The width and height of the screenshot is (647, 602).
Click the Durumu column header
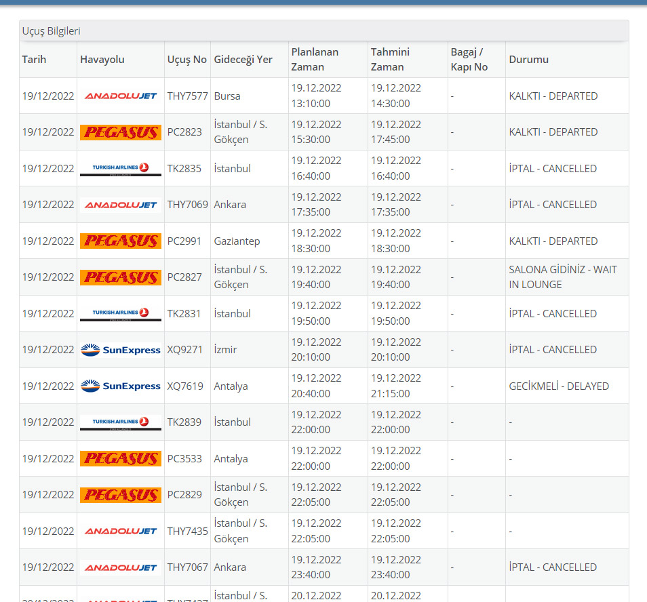pyautogui.click(x=528, y=60)
